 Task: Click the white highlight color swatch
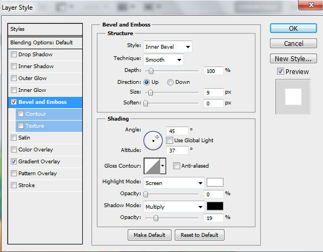pos(215,182)
